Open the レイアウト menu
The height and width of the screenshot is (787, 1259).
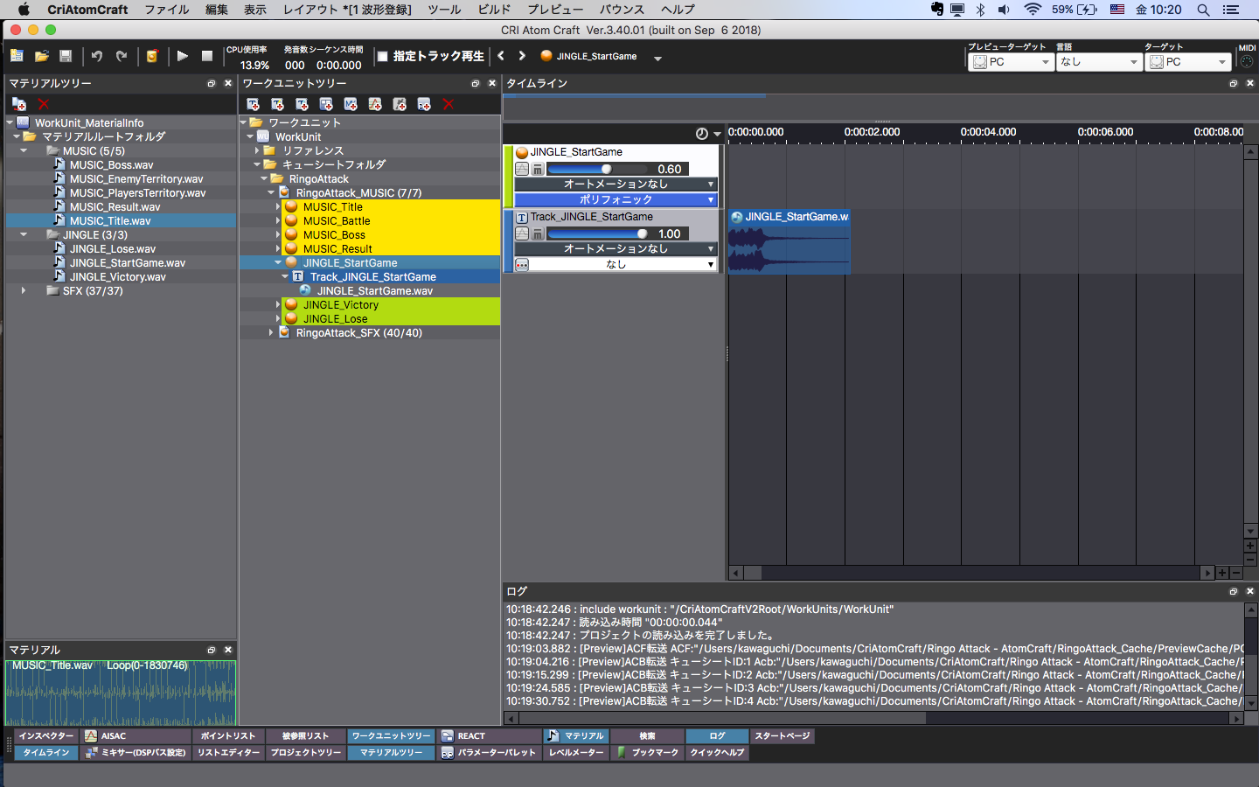(x=310, y=10)
